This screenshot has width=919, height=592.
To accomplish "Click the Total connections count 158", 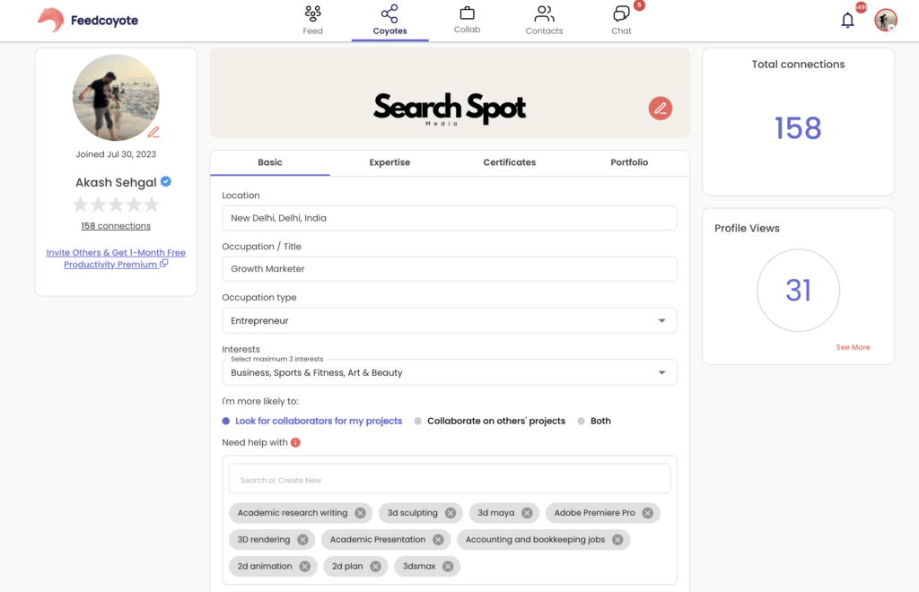I will pyautogui.click(x=798, y=128).
